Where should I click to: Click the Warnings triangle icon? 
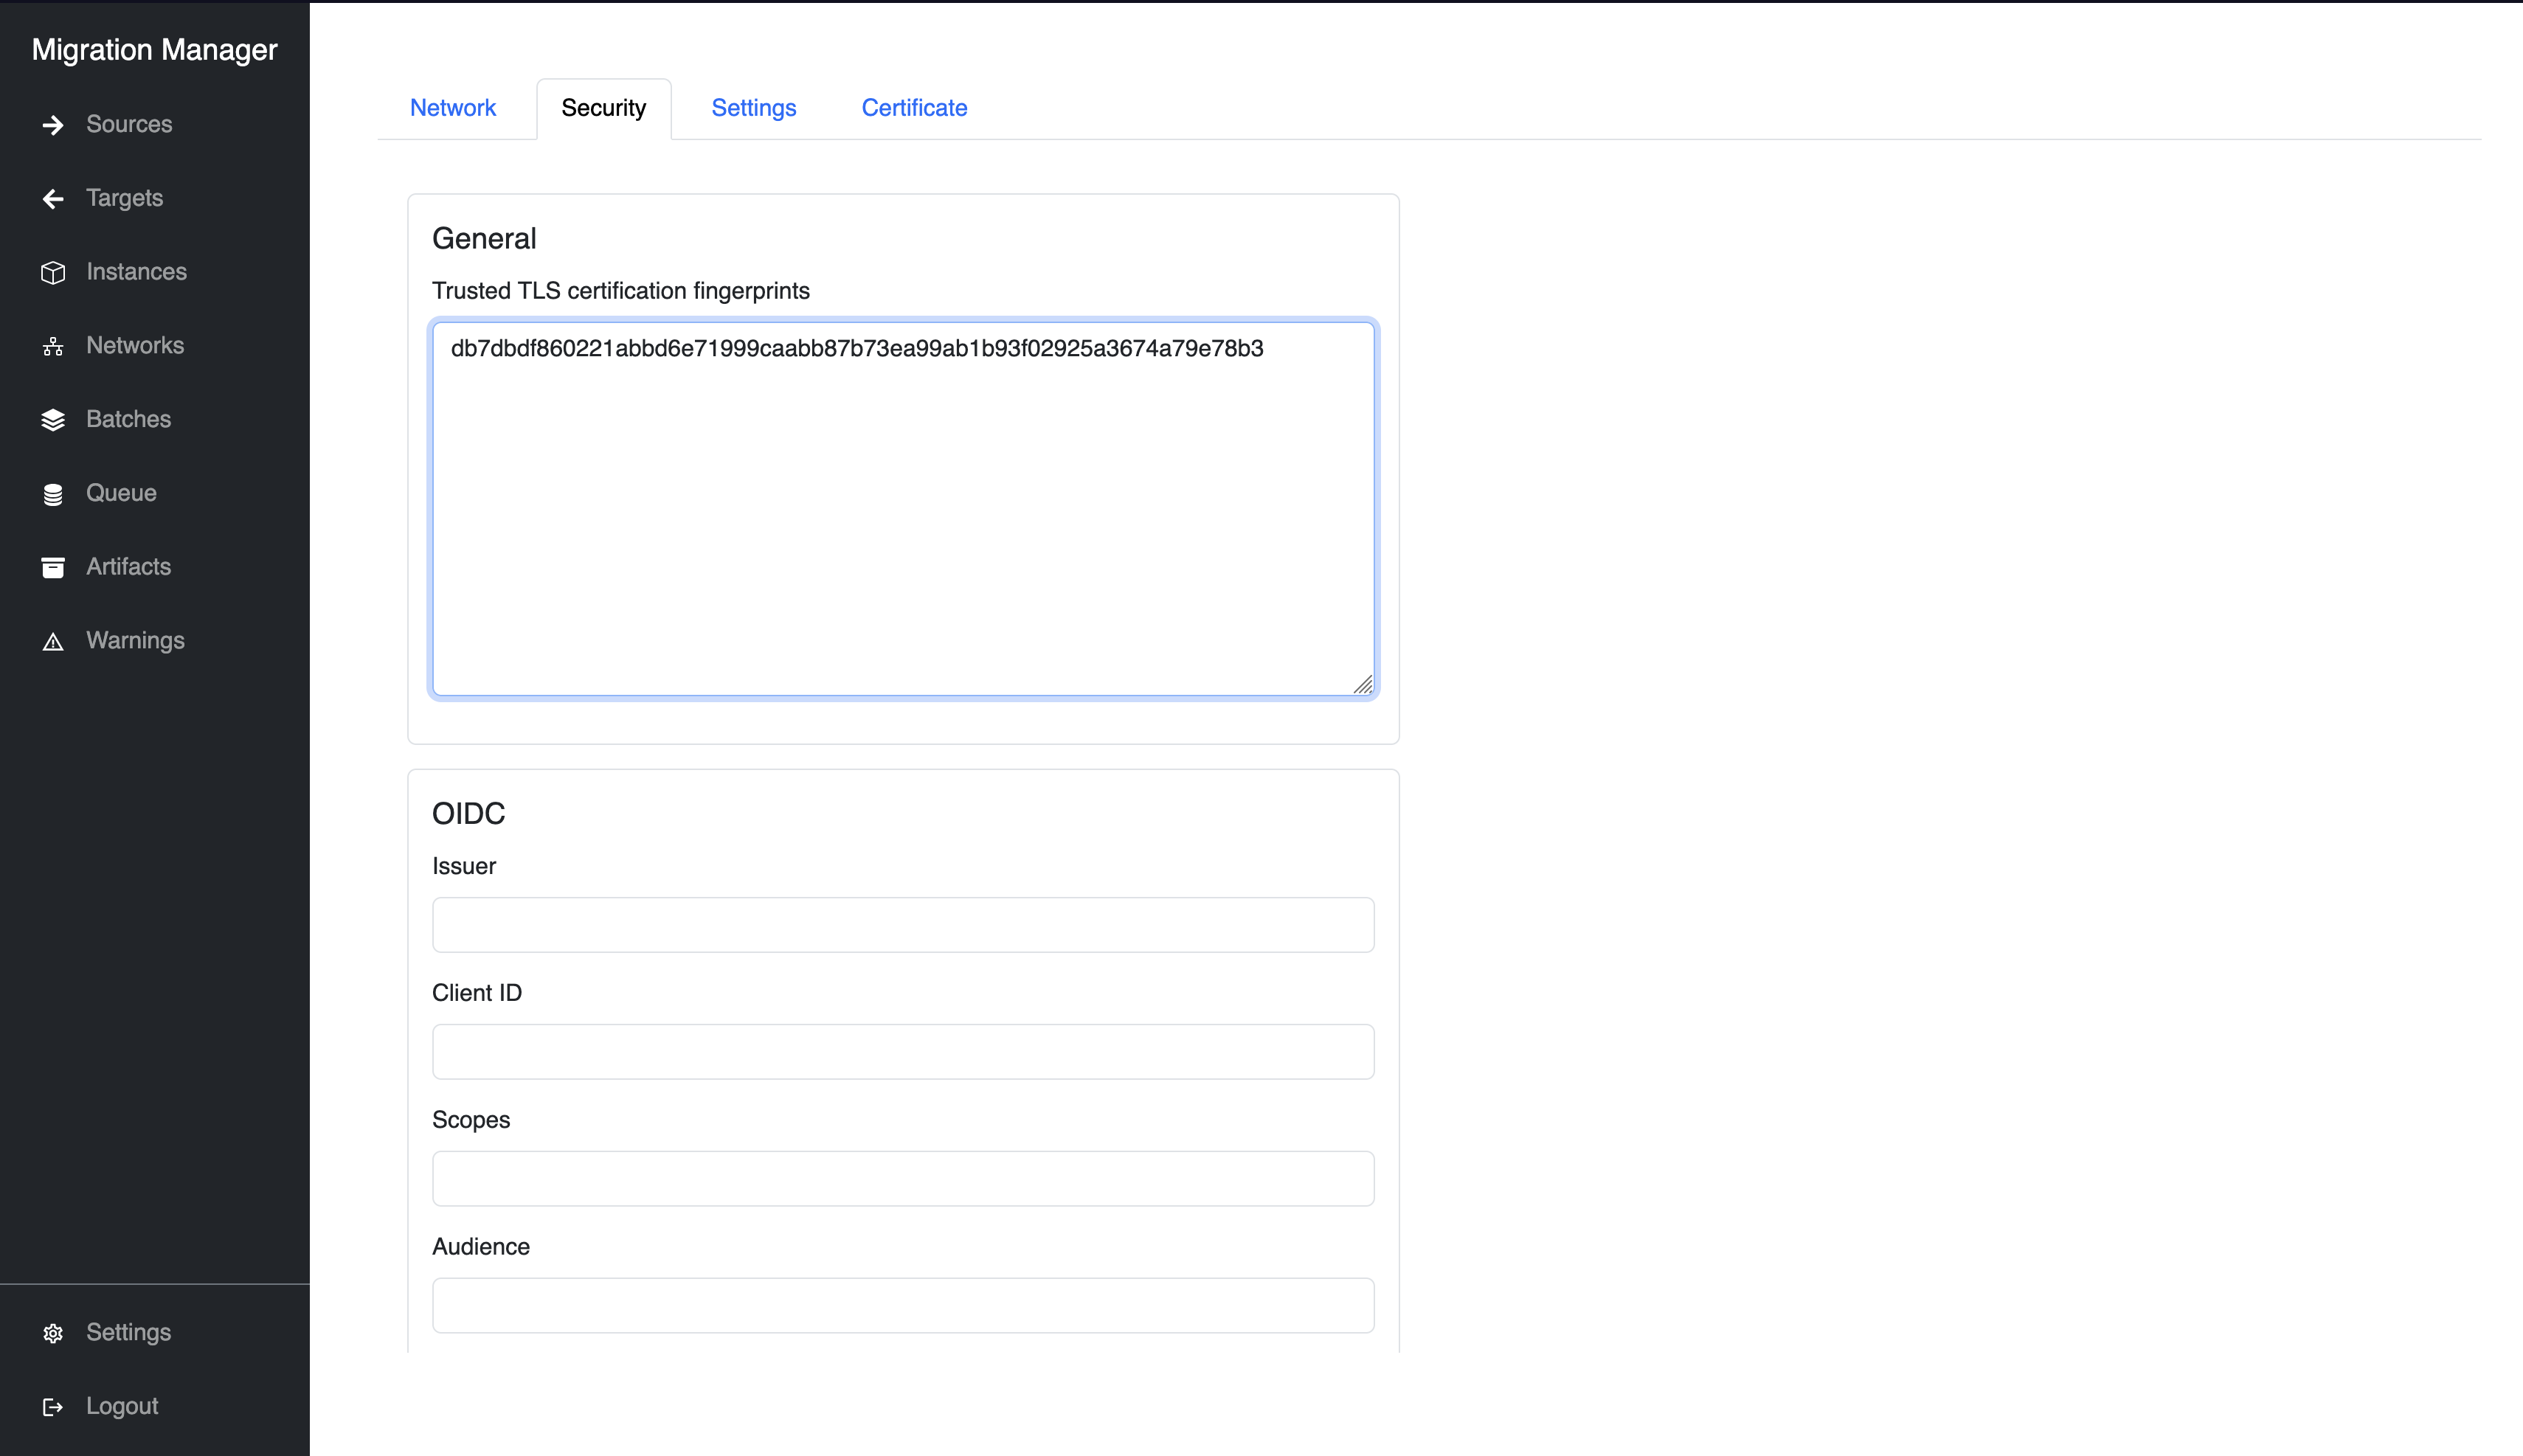[x=53, y=640]
